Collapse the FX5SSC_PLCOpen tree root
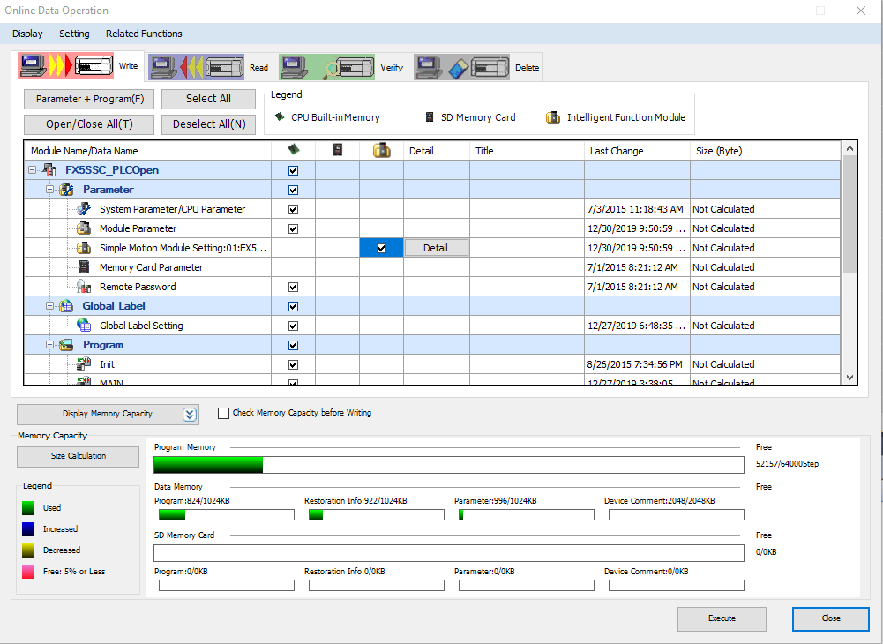883x644 pixels. coord(33,170)
